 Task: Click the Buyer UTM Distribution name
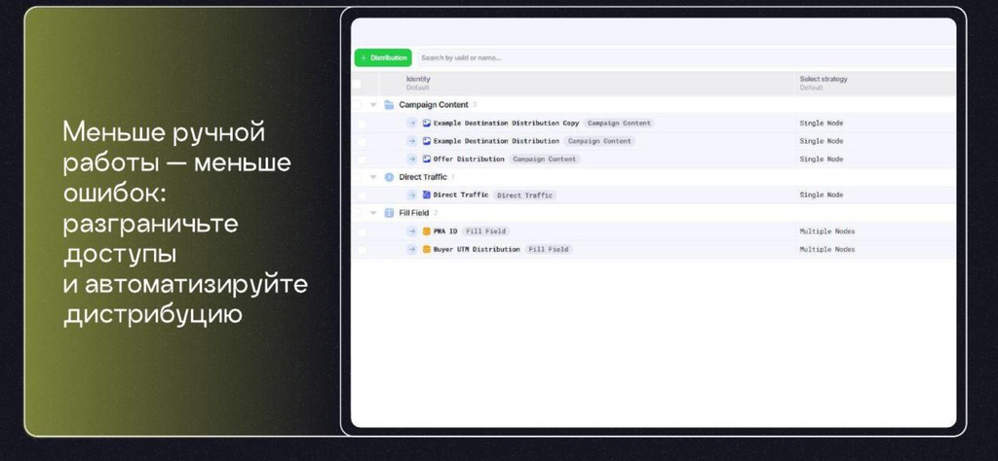coord(477,250)
